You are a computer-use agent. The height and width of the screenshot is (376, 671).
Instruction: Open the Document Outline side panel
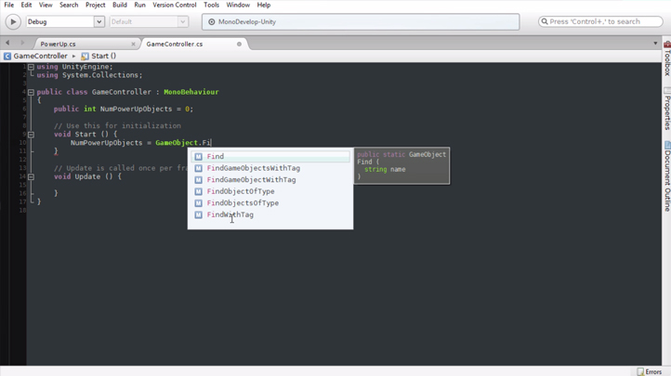tap(666, 176)
